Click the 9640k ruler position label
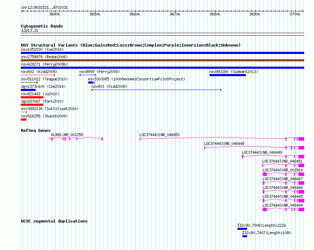 click(x=55, y=14)
